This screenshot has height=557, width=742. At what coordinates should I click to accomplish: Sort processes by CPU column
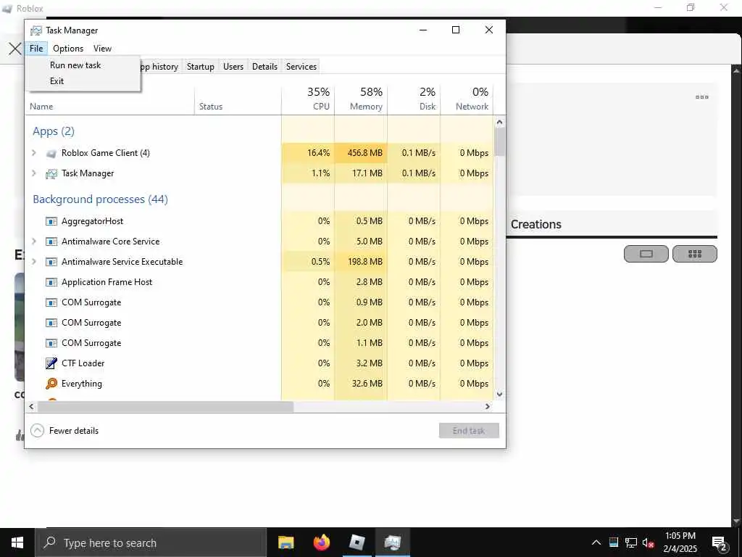point(308,99)
